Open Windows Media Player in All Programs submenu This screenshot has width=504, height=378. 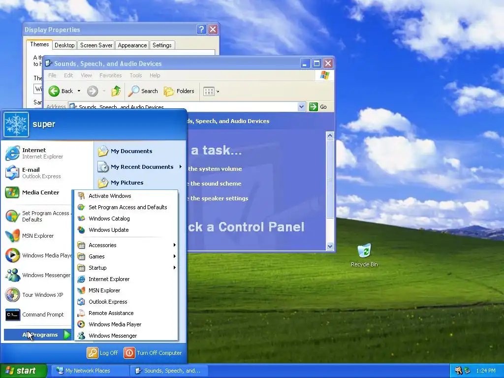point(126,324)
